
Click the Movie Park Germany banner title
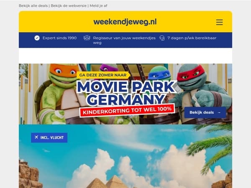pyautogui.click(x=126, y=93)
